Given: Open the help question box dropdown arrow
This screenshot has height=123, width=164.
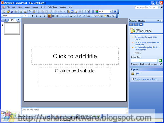Looking at the screenshot, I should pyautogui.click(x=159, y=7).
